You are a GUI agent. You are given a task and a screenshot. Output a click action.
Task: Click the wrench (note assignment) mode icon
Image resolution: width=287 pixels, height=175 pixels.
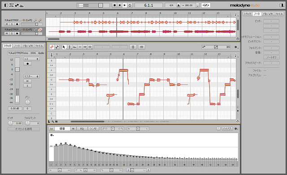(57, 47)
